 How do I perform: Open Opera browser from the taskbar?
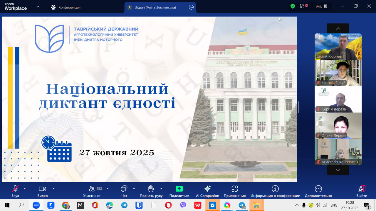[x=168, y=205]
